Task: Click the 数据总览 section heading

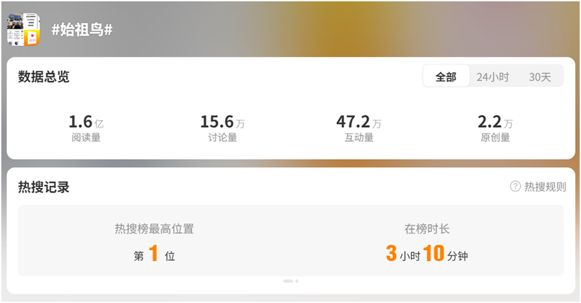Action: 44,77
